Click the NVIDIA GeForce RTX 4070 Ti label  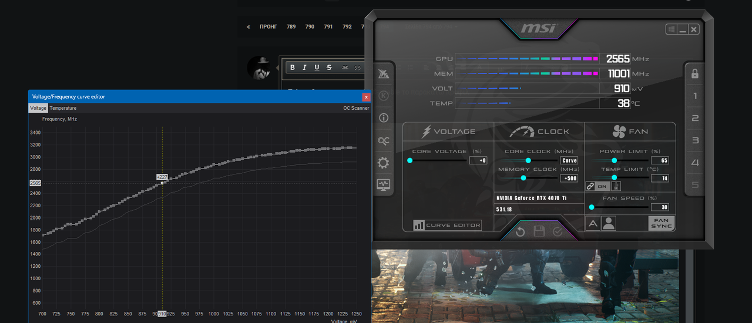coord(532,198)
